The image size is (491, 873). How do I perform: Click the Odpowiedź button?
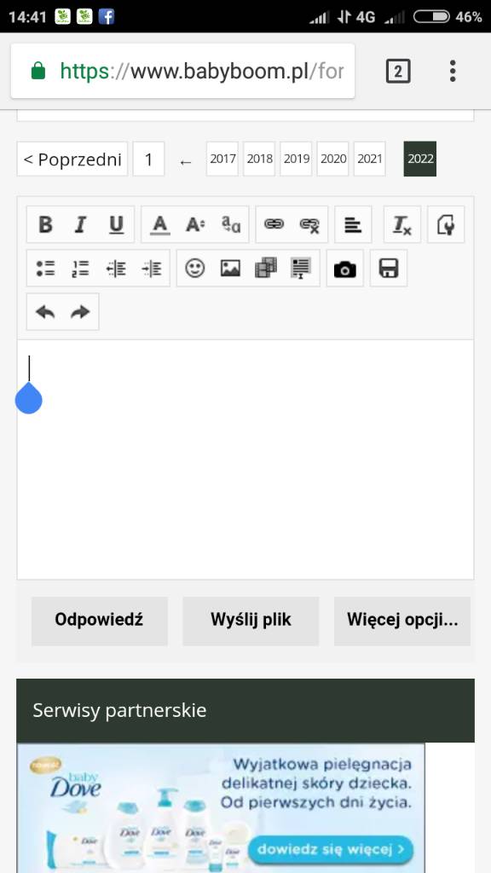pos(99,621)
